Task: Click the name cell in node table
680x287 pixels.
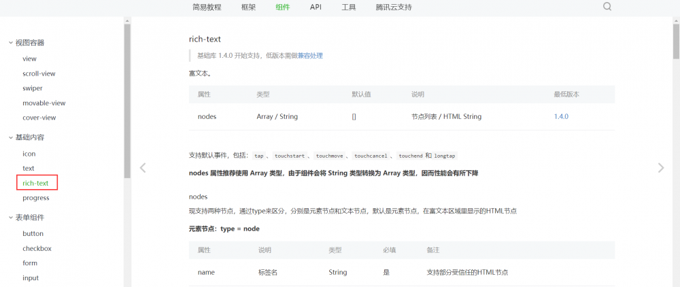Action: (206, 272)
